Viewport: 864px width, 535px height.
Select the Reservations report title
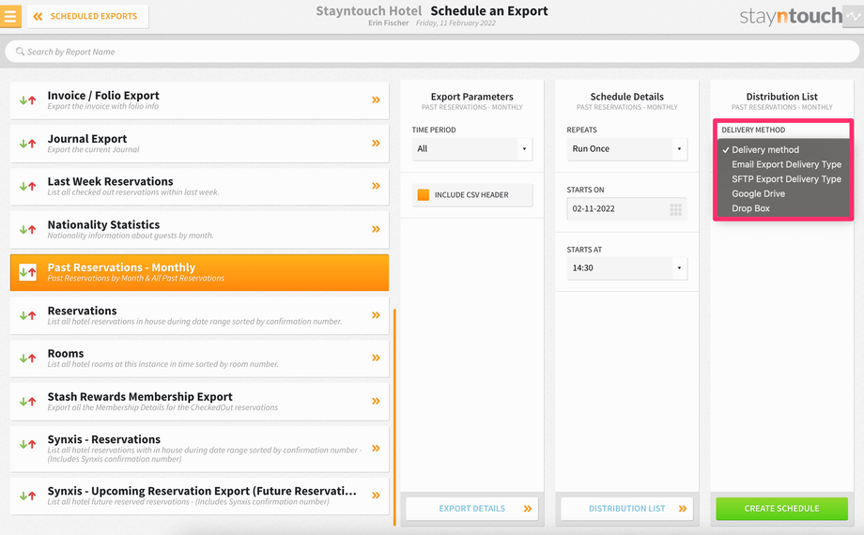(x=82, y=311)
